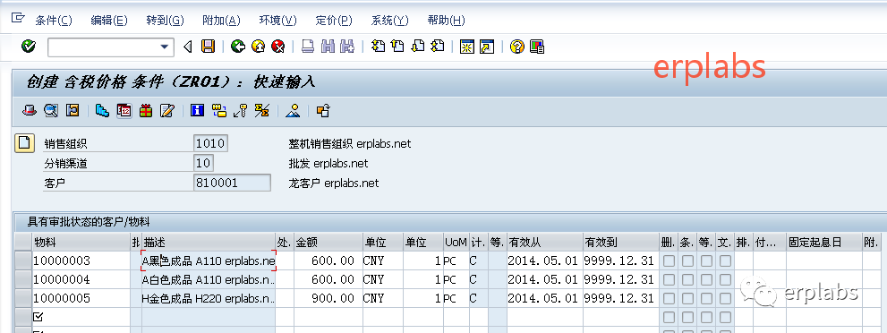Click the key icon in the application toolbar
The image size is (887, 333).
[x=241, y=110]
